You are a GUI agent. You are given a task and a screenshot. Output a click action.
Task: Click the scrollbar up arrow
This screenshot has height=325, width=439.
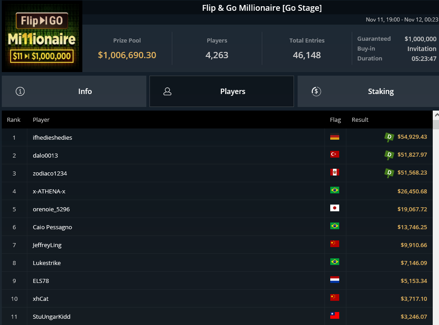(436, 115)
